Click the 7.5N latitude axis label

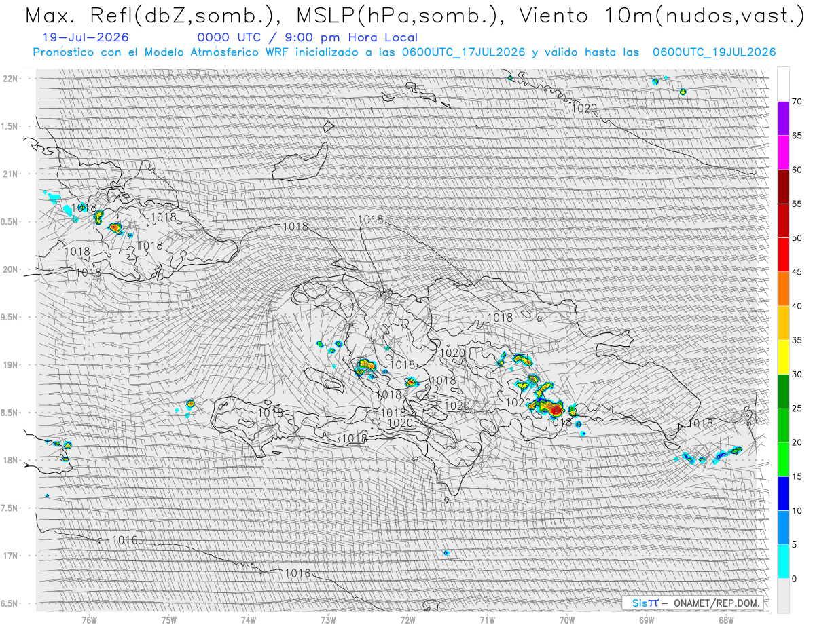click(x=10, y=508)
